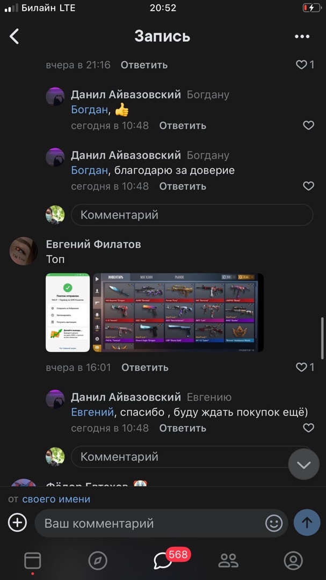Open Messages tab with 568 badge
Viewport: 326px width, 580px height.
click(163, 560)
